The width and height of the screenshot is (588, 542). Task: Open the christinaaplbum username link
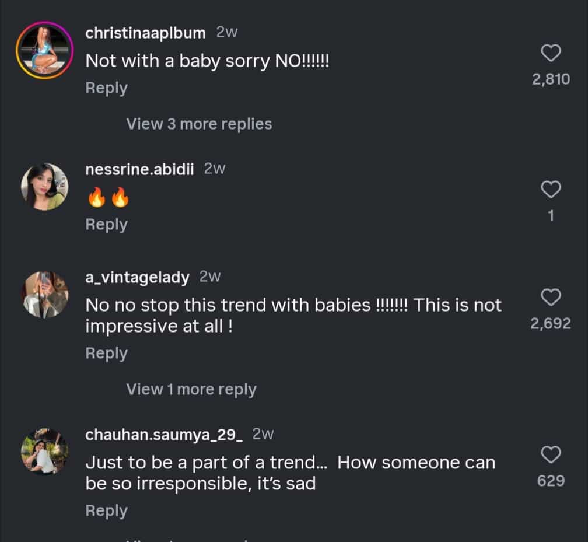(145, 33)
